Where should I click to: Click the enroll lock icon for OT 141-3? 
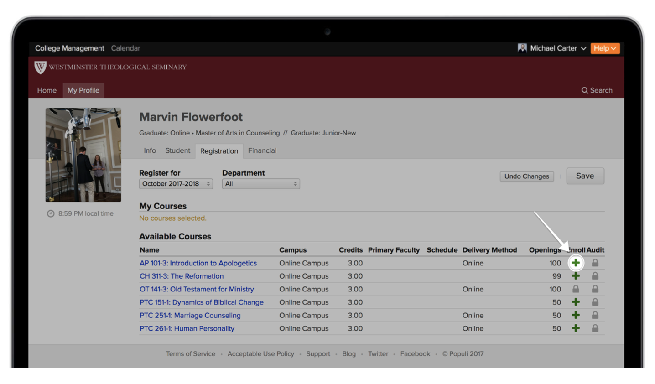click(576, 289)
